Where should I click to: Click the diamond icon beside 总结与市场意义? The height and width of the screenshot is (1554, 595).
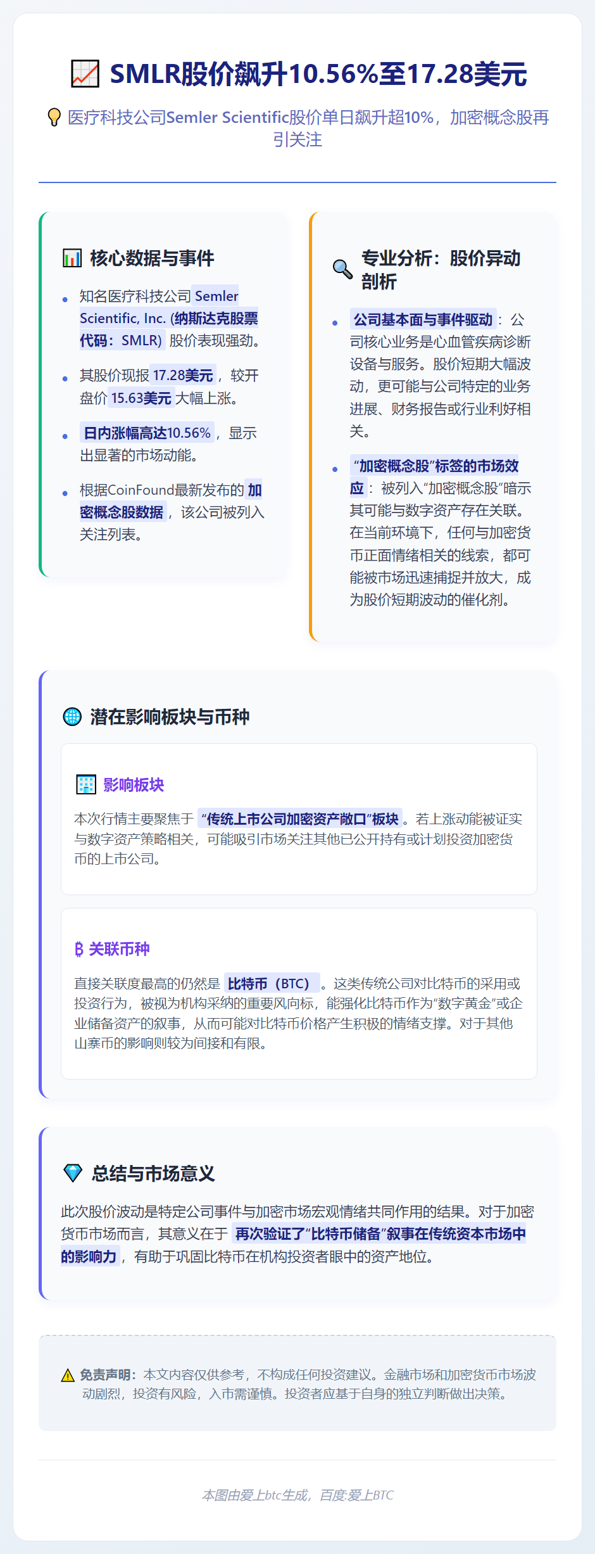coord(73,1173)
